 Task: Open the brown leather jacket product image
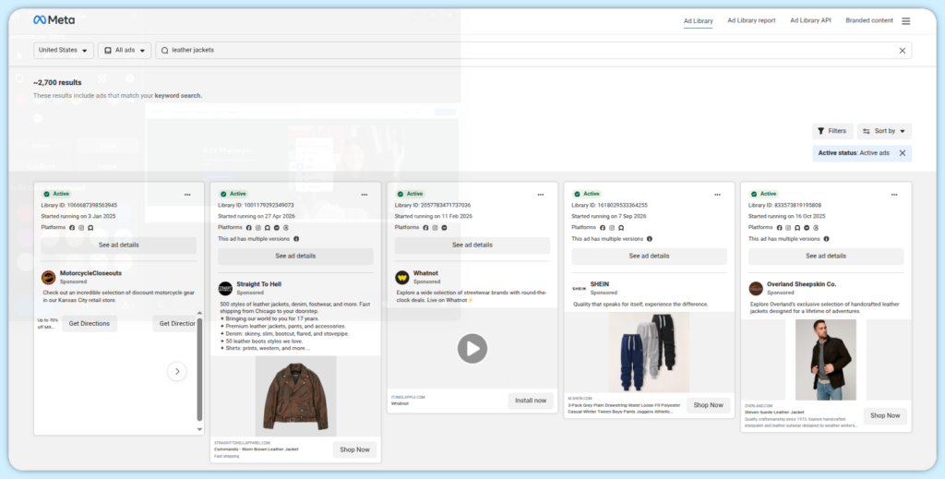(296, 396)
